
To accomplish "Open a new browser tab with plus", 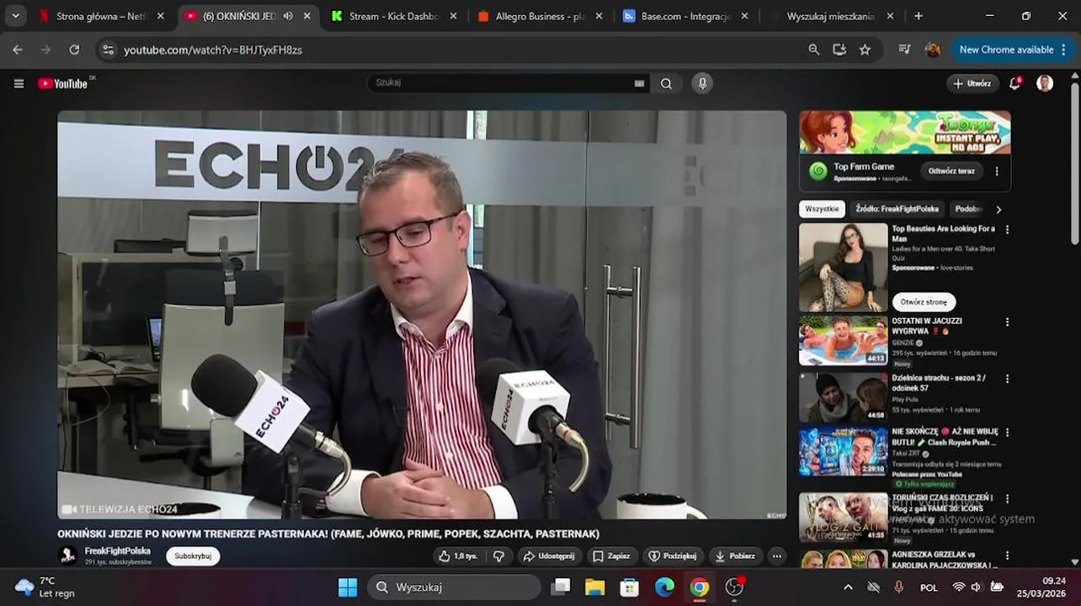I will [x=919, y=16].
